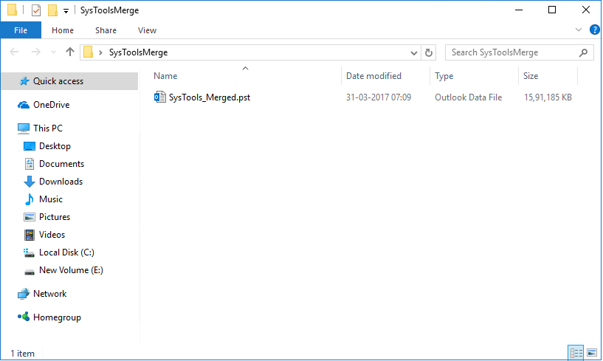Screen dimensions: 603x361
Task: Click the Search SysToolsMerge field
Action: click(519, 52)
